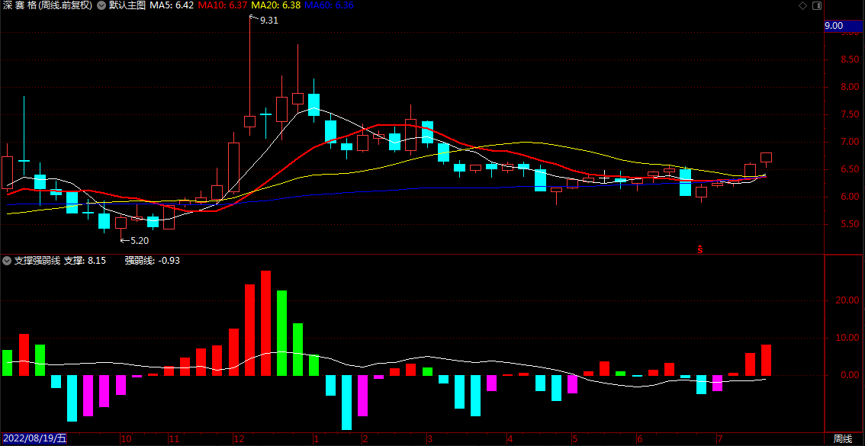
Task: Click month 11 on the time axis
Action: click(174, 439)
